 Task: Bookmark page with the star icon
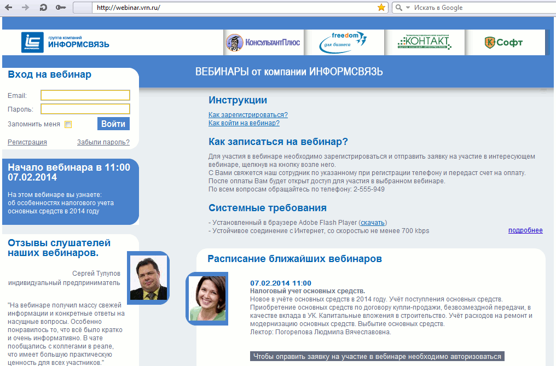click(x=381, y=8)
